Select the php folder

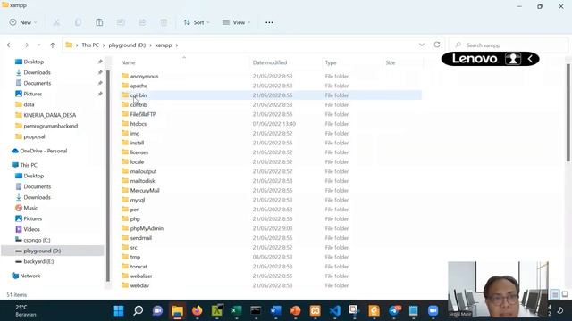(x=135, y=218)
